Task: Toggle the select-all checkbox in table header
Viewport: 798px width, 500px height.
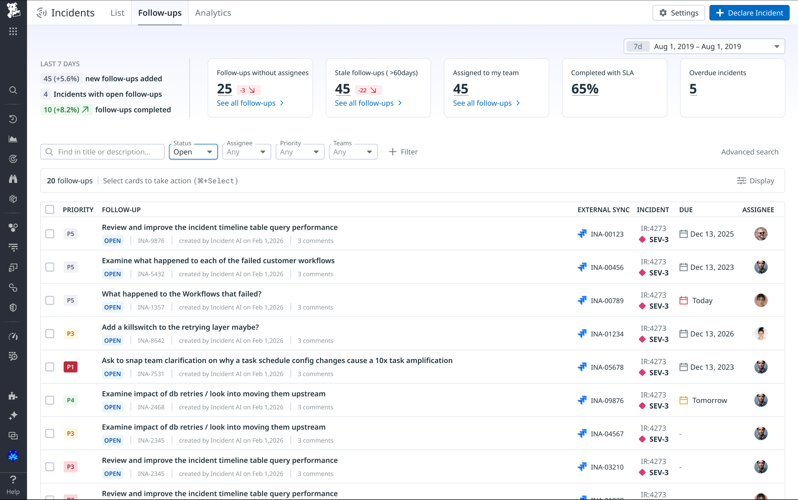Action: coord(50,209)
